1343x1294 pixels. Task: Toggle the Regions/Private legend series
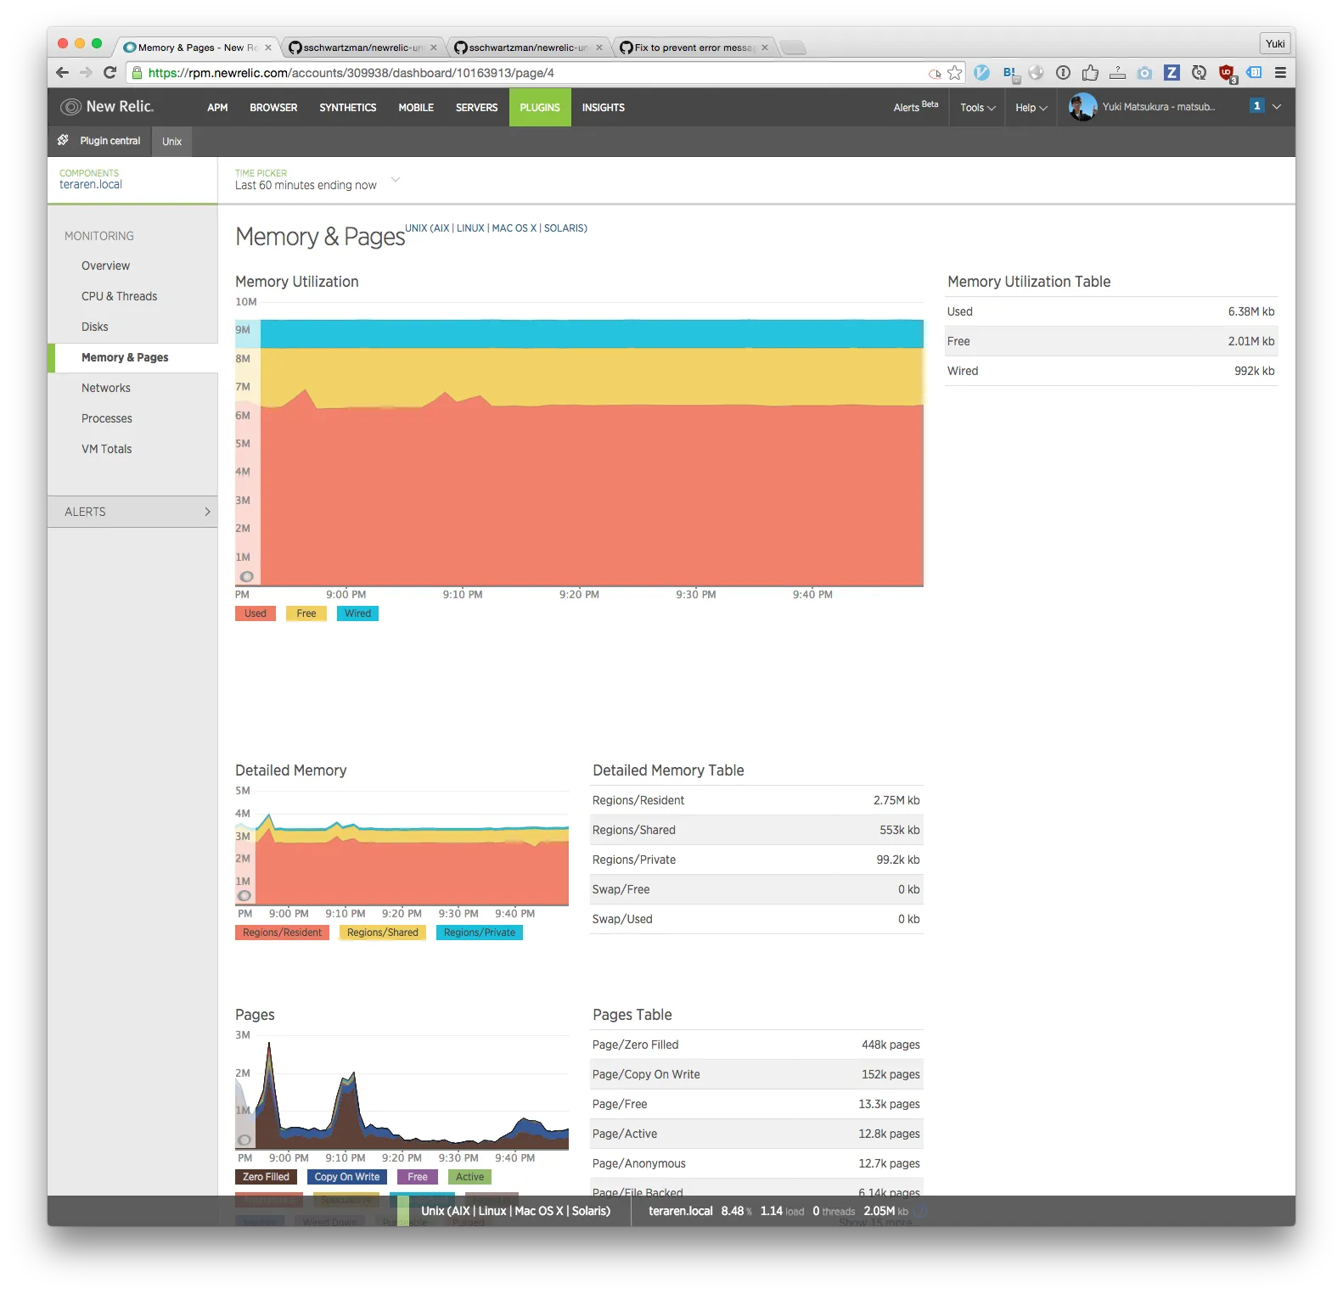(480, 933)
